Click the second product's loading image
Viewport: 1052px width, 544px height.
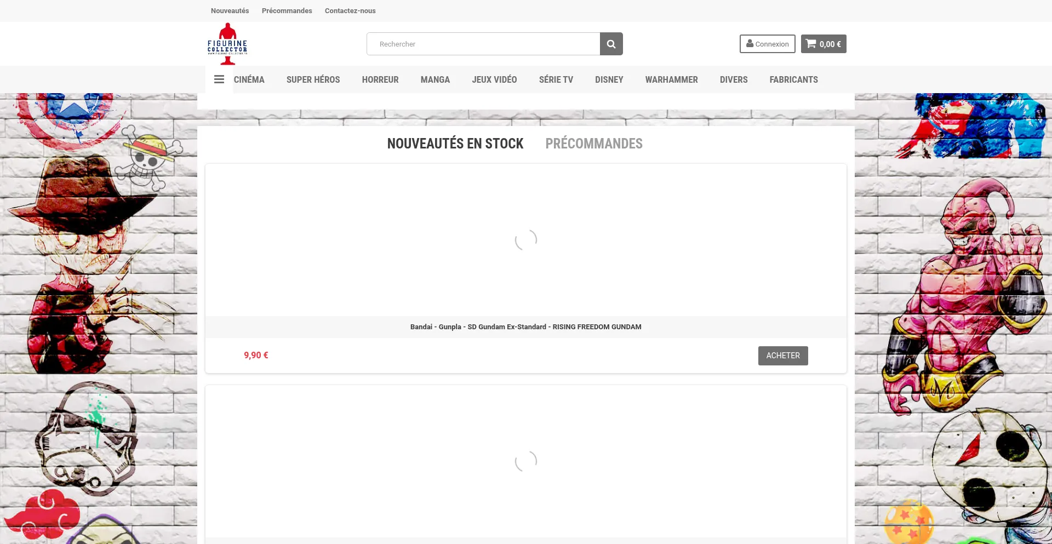pyautogui.click(x=526, y=461)
